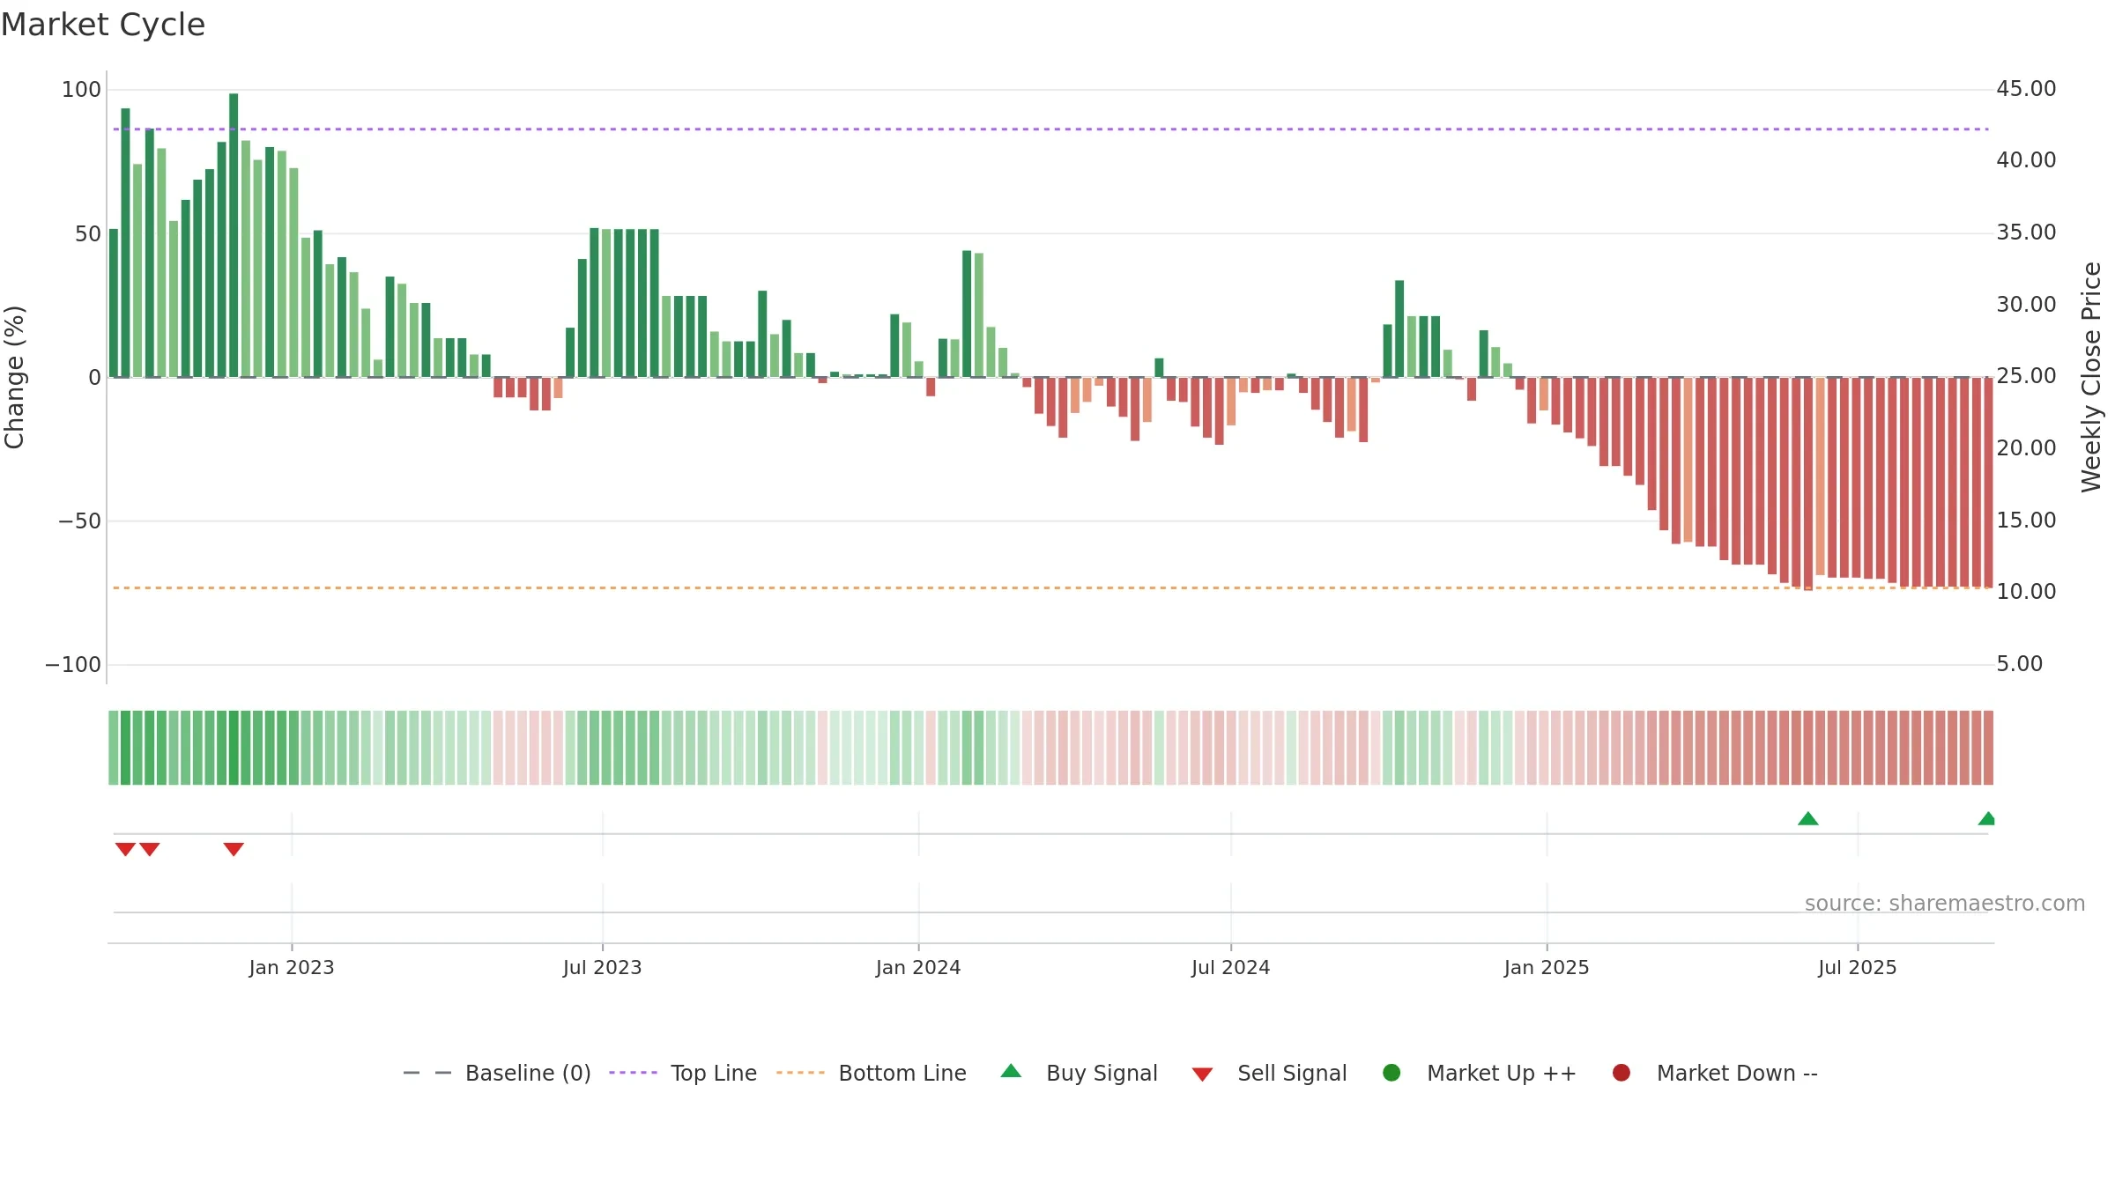
Task: Click the Jan 2025 x-axis label
Action: 1547,968
